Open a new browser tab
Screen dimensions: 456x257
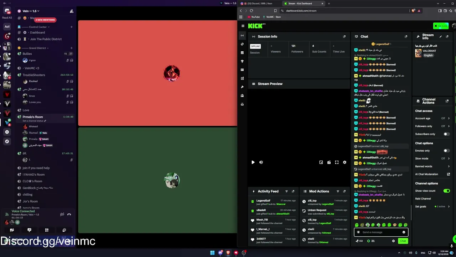[x=329, y=4]
